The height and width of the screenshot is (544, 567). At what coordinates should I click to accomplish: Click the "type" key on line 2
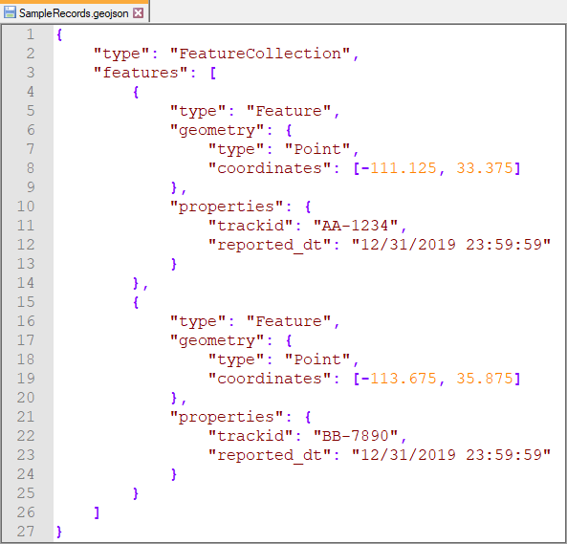121,54
